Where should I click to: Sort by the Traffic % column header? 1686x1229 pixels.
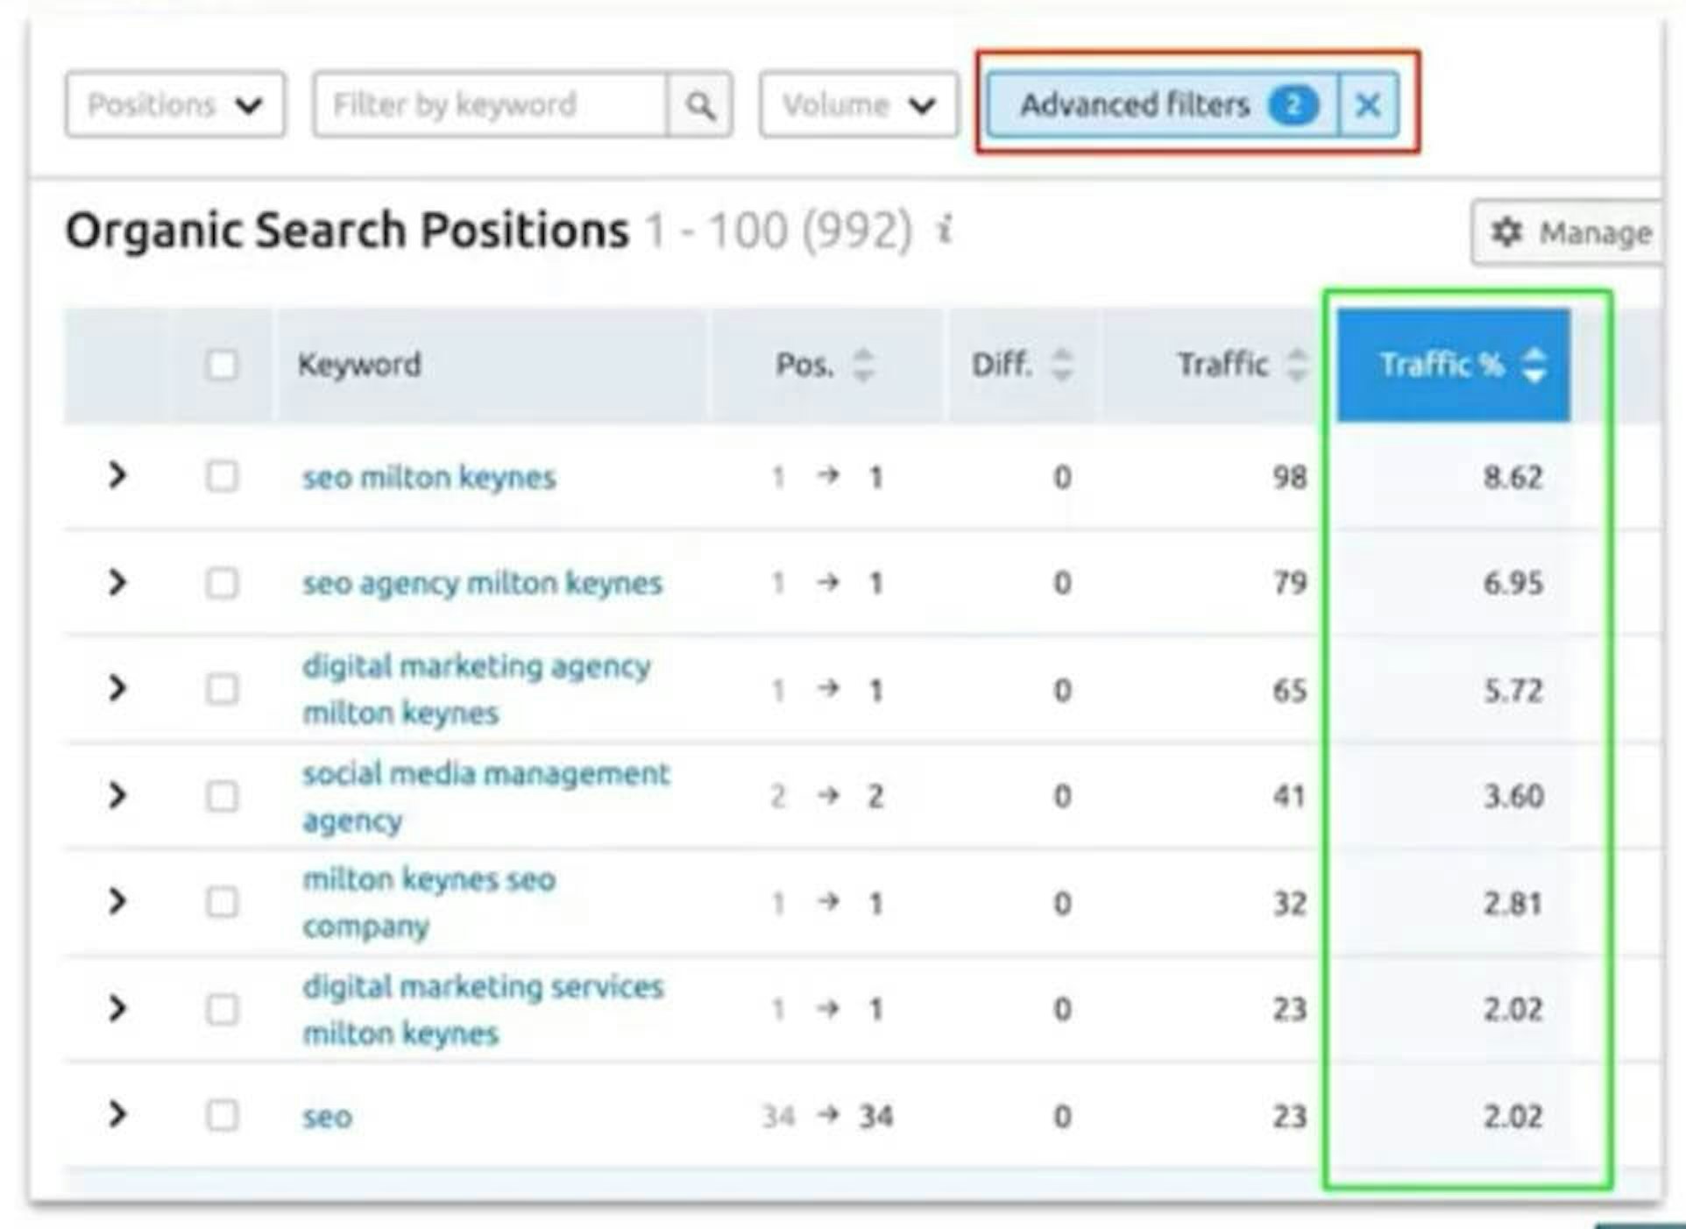[1453, 365]
